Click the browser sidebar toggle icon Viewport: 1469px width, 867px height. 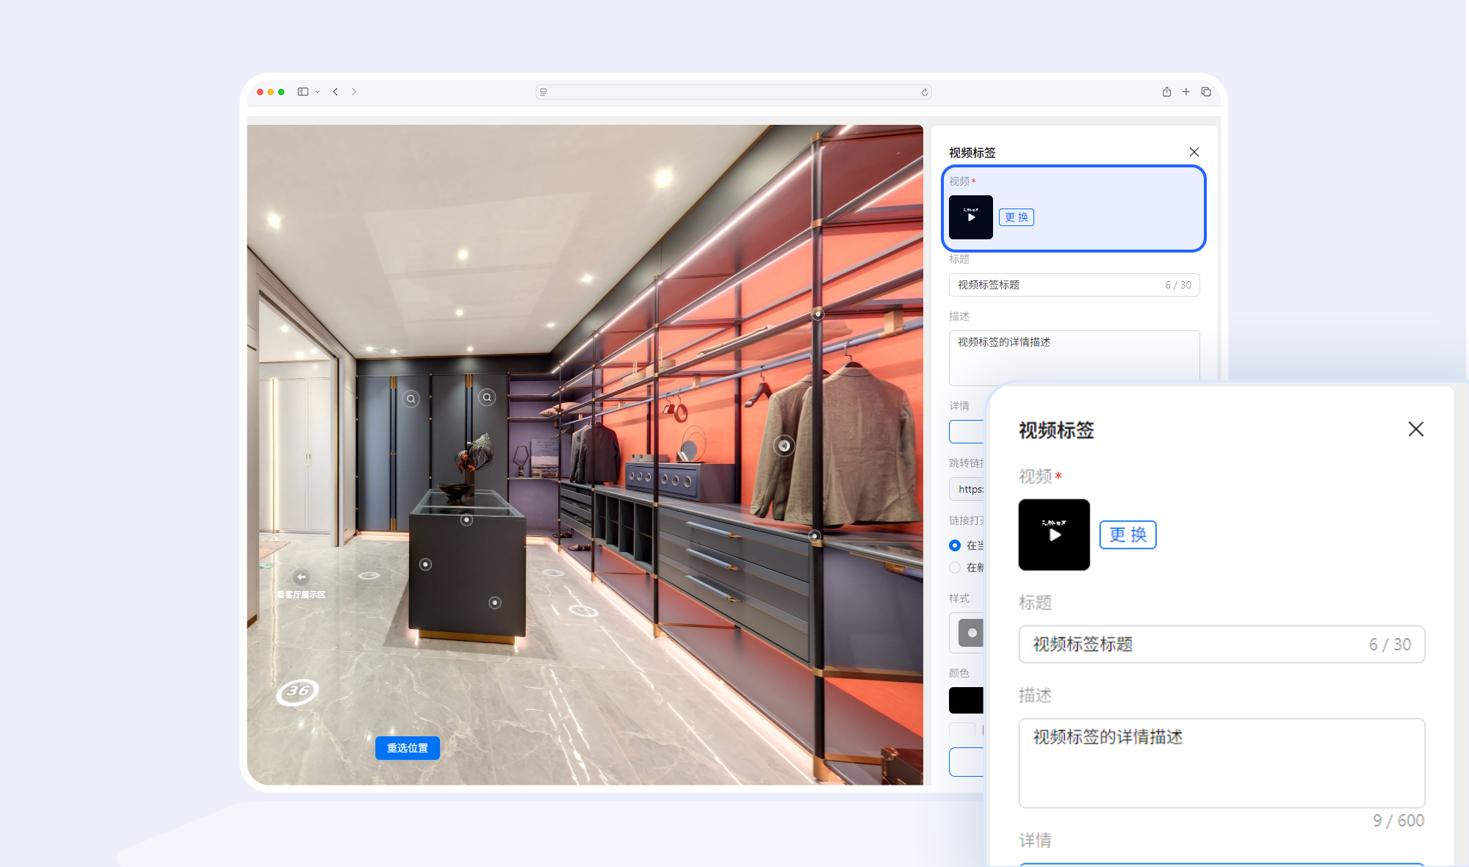point(304,91)
